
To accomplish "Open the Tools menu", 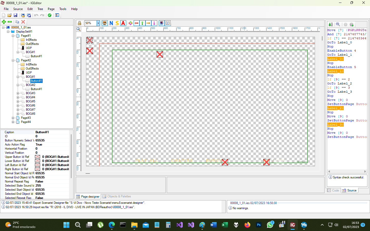I will click(63, 9).
